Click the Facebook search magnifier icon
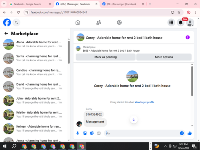The image size is (200, 150). coord(16,22)
